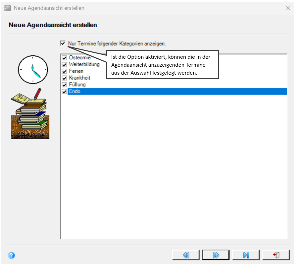
Task: Click the forward double-arrow next button
Action: coord(216,255)
